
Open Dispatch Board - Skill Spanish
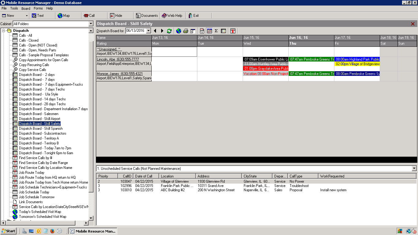coord(41,129)
